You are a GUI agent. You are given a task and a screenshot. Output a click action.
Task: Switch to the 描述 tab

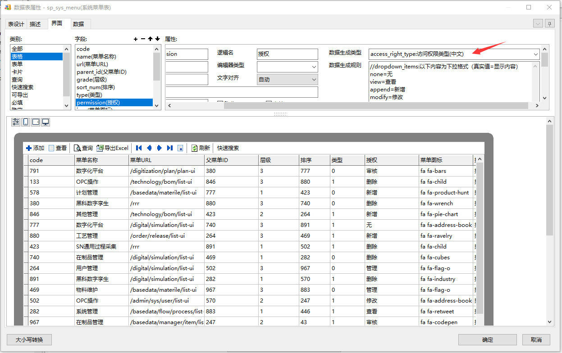pyautogui.click(x=35, y=24)
